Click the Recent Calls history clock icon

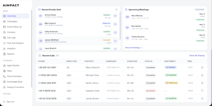click(x=39, y=56)
